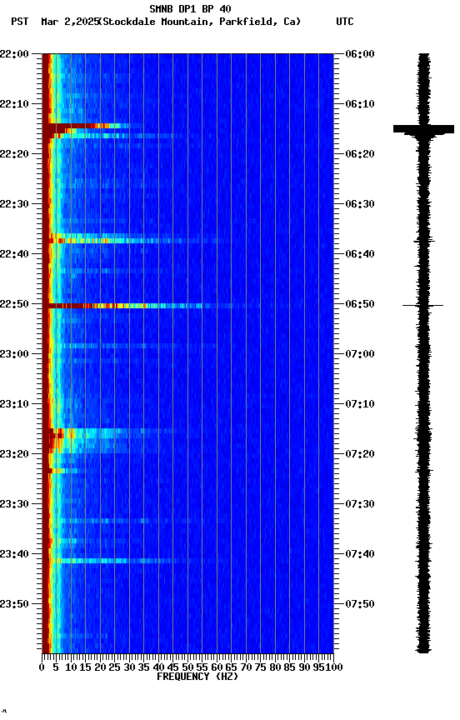The width and height of the screenshot is (460, 720).
Task: Click the '23:50' PST time label
Action: tap(14, 604)
